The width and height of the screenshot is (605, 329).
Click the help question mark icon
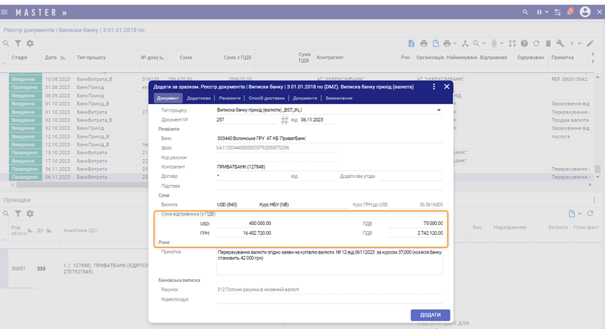[525, 43]
